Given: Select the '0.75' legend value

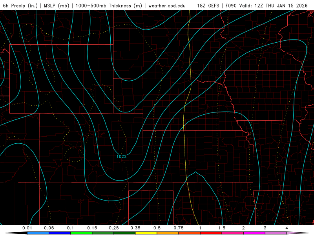Looking at the screenshot, I should [x=179, y=228].
